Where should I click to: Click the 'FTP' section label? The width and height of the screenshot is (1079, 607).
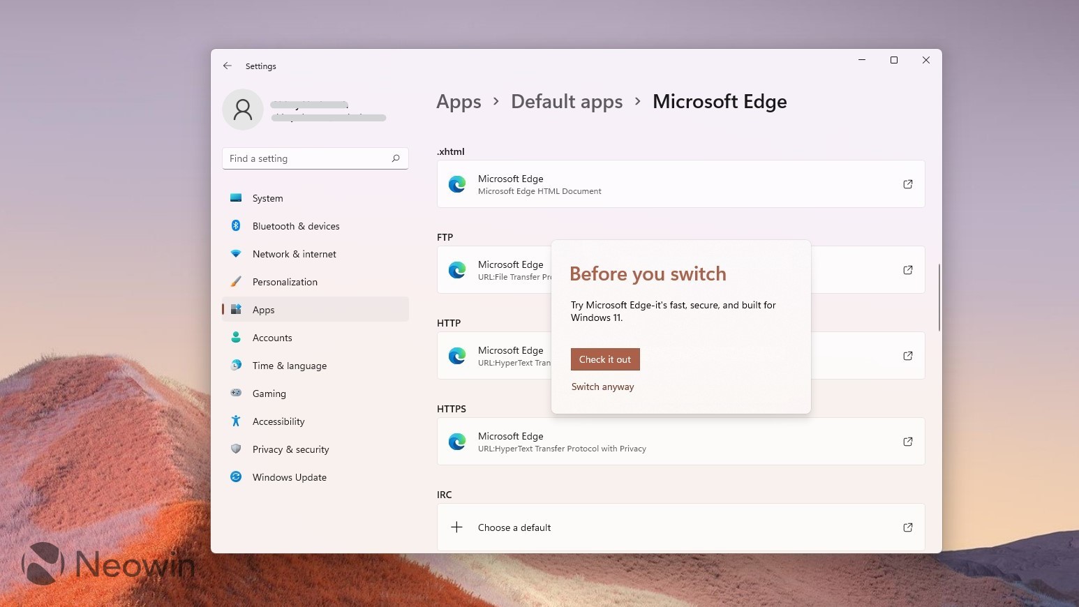pos(445,237)
